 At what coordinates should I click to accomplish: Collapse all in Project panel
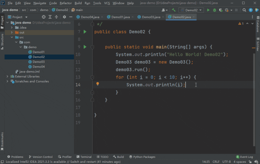tap(56, 17)
